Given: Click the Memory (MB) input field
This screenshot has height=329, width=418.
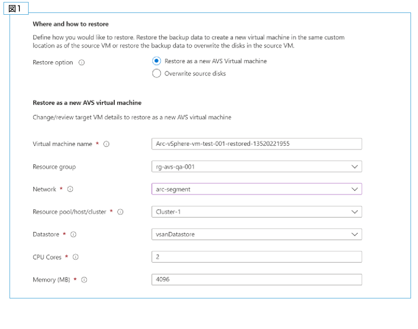Looking at the screenshot, I should click(256, 280).
